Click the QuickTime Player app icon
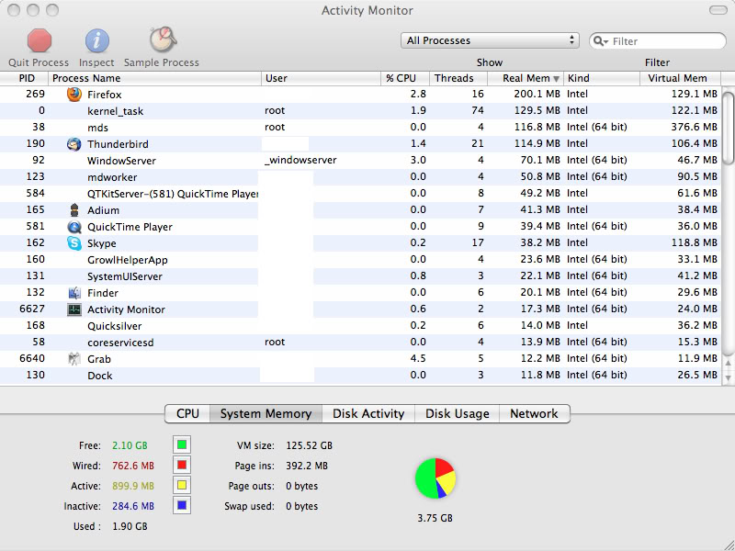Image resolution: width=735 pixels, height=551 pixels. [x=74, y=227]
